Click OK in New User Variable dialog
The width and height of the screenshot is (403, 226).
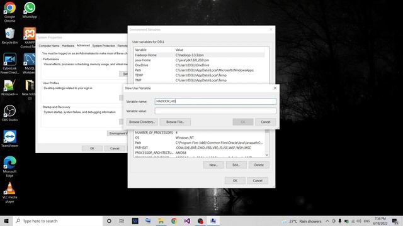click(x=243, y=122)
